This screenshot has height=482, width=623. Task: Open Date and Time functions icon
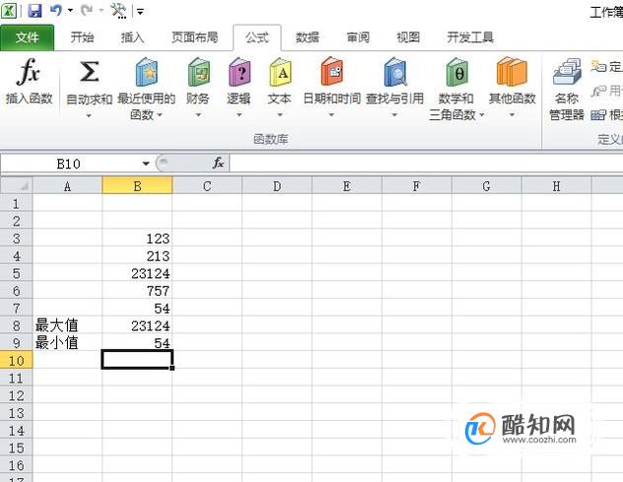[332, 71]
